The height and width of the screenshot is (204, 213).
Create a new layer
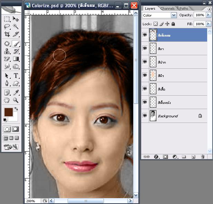pos(193,157)
